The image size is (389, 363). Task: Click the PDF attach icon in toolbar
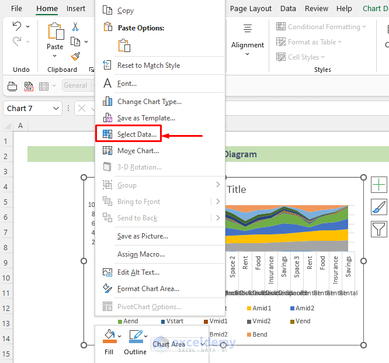[x=29, y=86]
